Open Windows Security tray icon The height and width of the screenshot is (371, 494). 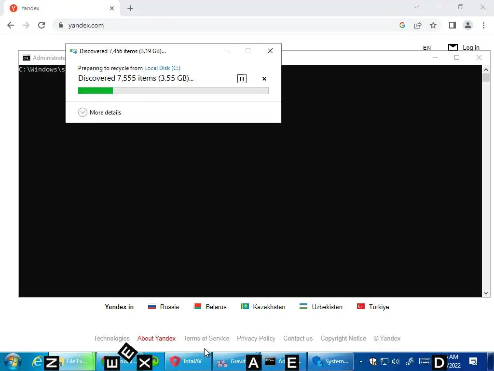point(373,361)
